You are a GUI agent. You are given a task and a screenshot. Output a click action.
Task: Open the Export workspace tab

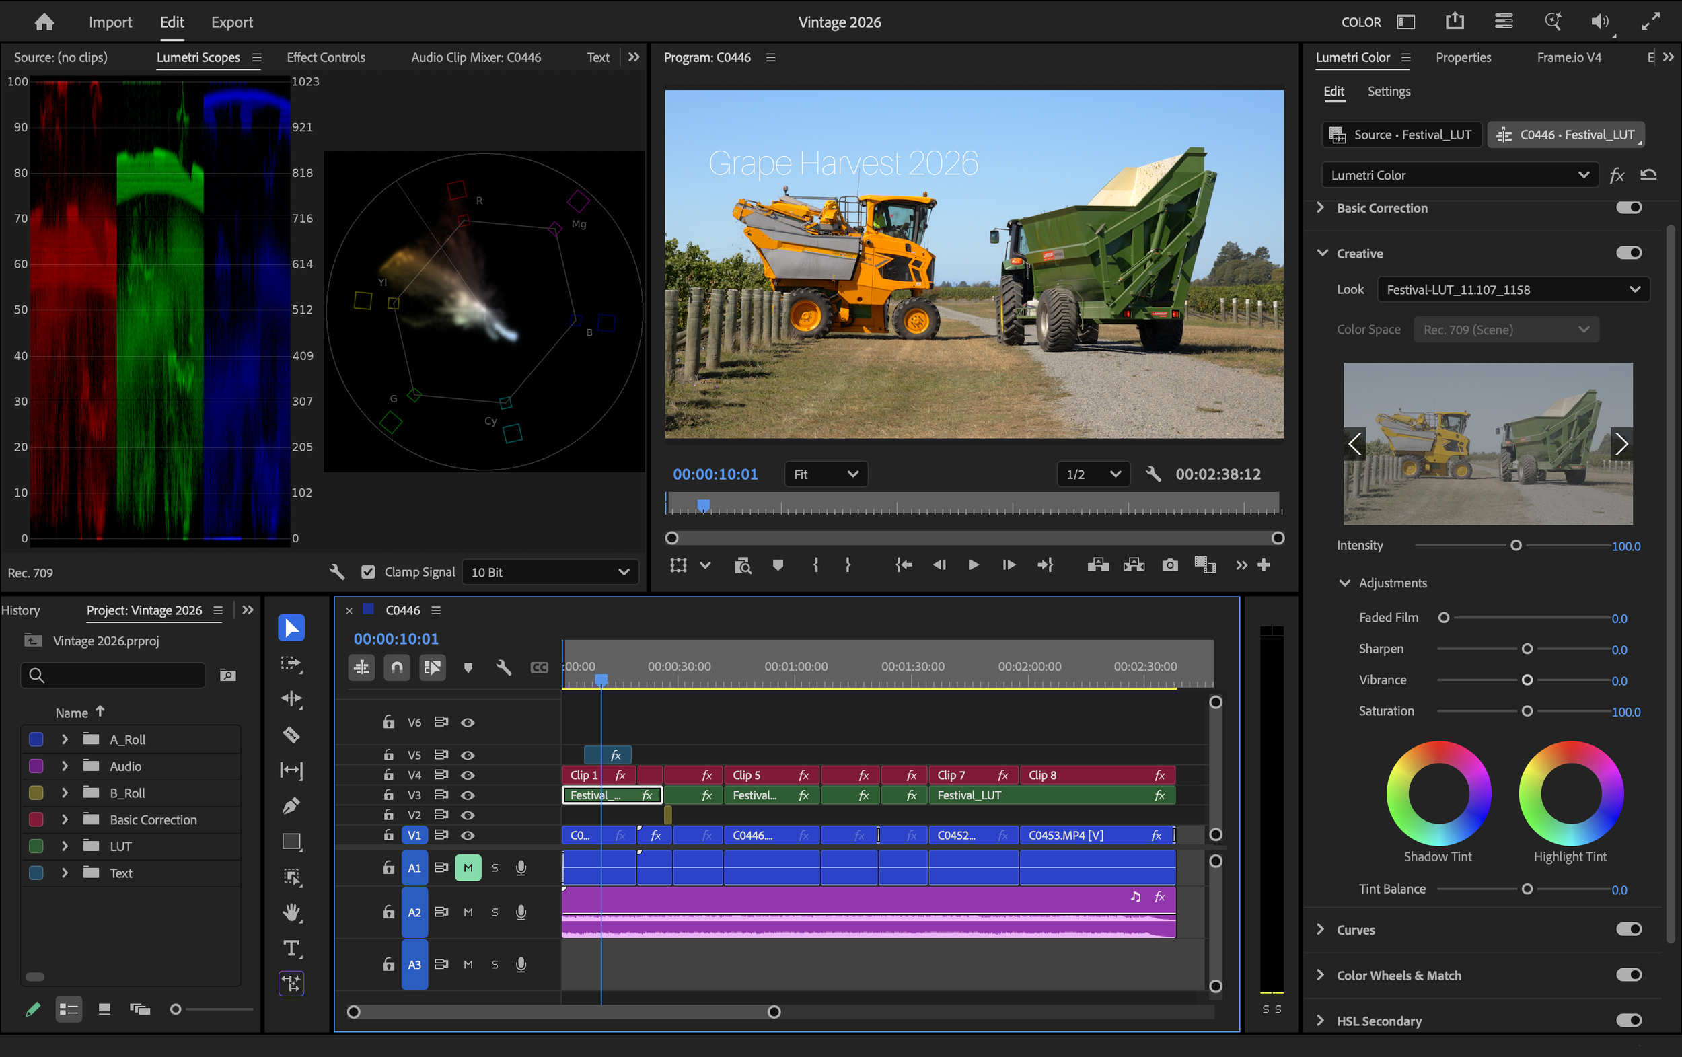[232, 22]
